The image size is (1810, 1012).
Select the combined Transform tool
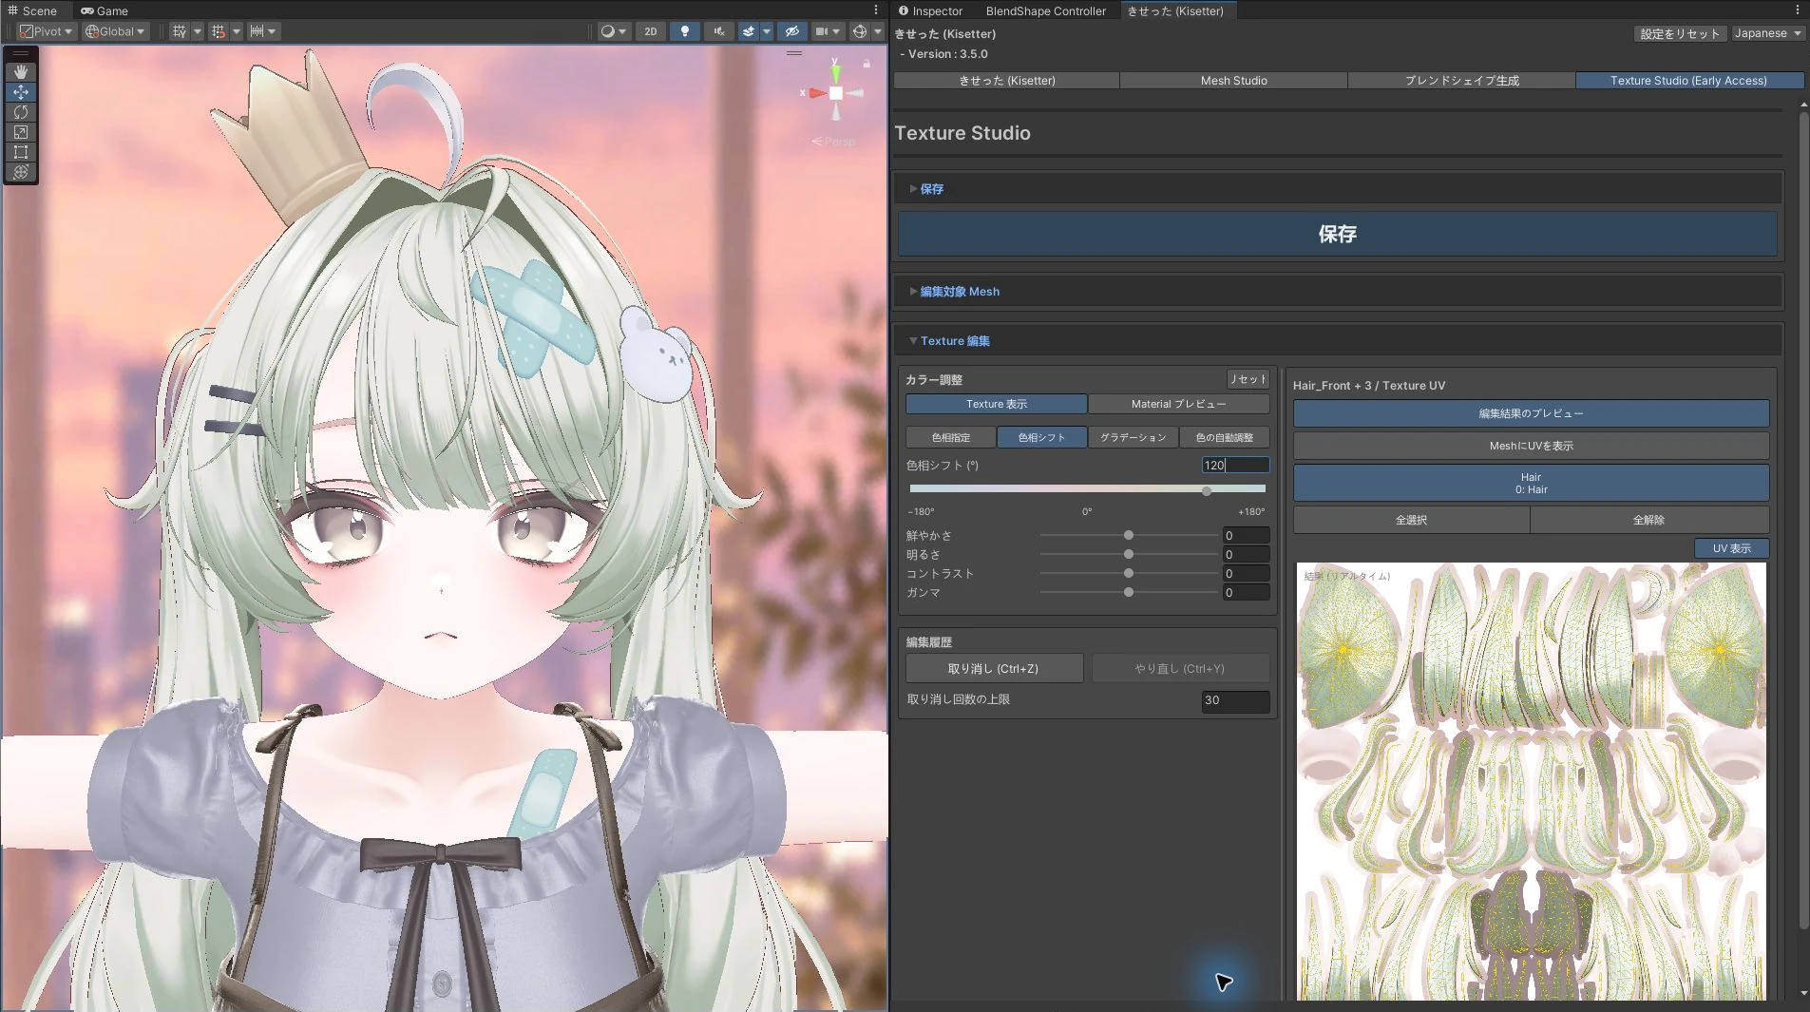(x=21, y=172)
